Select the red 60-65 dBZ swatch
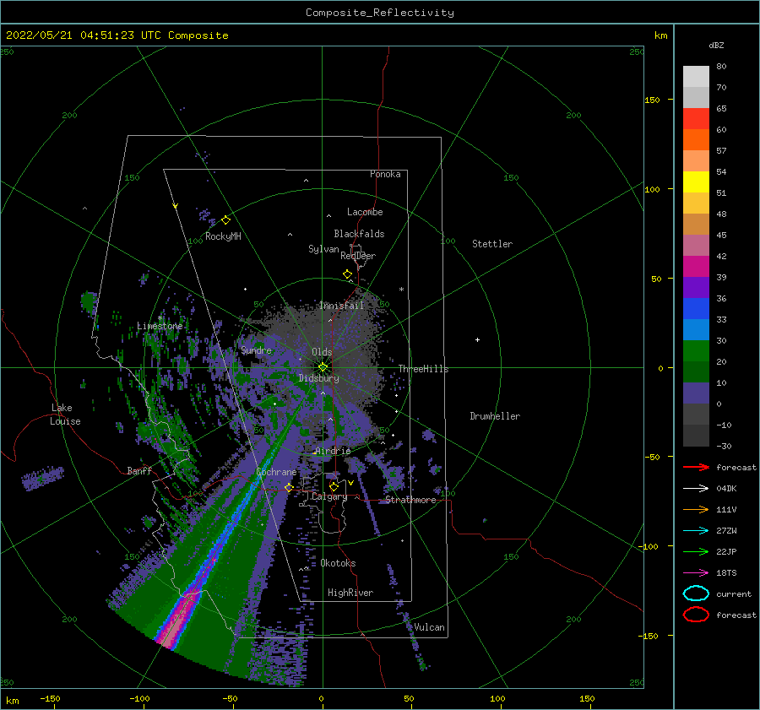Screen dimensions: 760x710 click(x=696, y=119)
